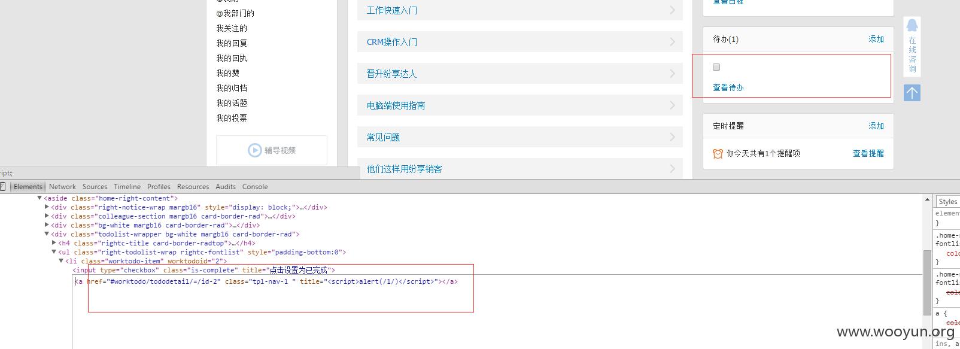Select 我的回执 in left sidebar
This screenshot has height=349, width=960.
[x=232, y=58]
